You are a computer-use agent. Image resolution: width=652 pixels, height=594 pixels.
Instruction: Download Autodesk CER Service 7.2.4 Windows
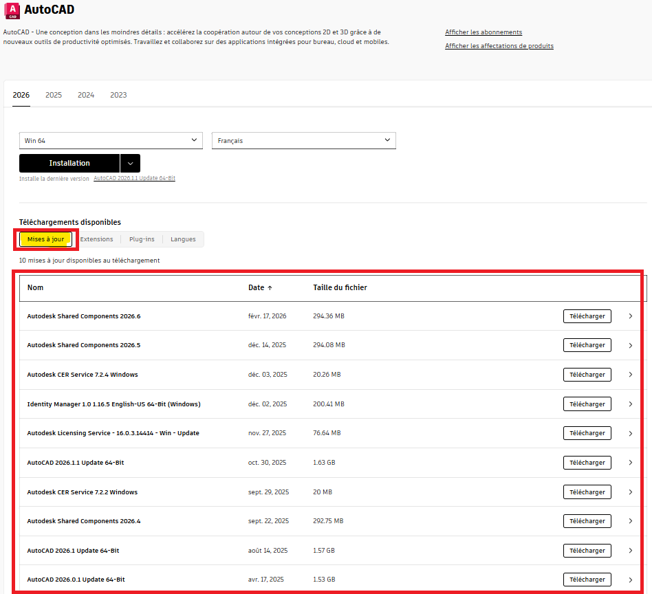pyautogui.click(x=587, y=375)
